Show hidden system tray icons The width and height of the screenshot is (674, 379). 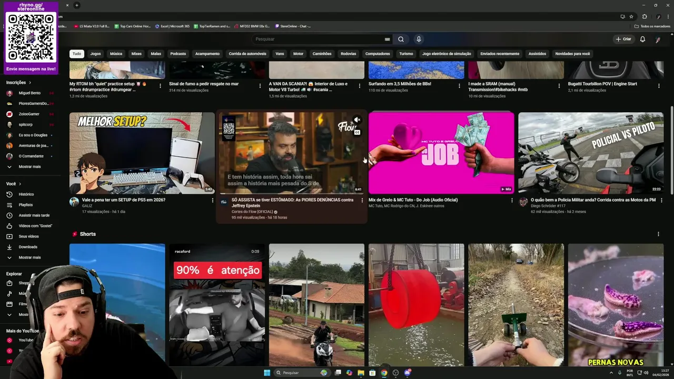612,373
